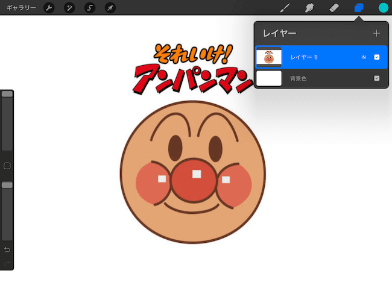This screenshot has width=392, height=294.
Task: Select the Eraser tool
Action: pyautogui.click(x=334, y=8)
